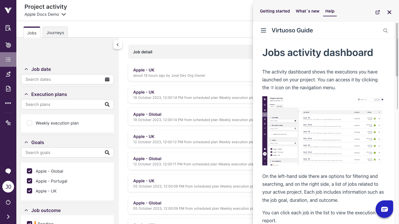The image size is (399, 224).
Task: Click the dashboard screenshot in the guide
Action: coord(324,131)
